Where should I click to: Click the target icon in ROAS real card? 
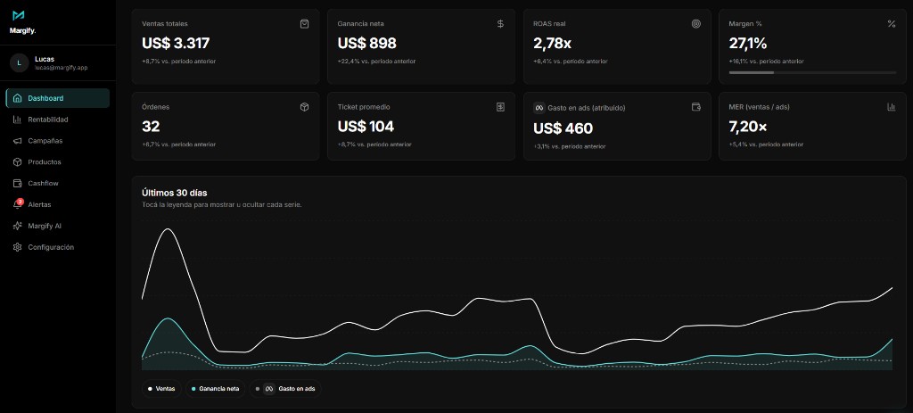(x=696, y=24)
